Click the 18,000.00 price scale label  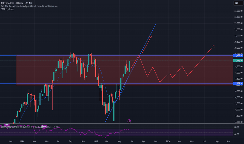click(x=239, y=73)
